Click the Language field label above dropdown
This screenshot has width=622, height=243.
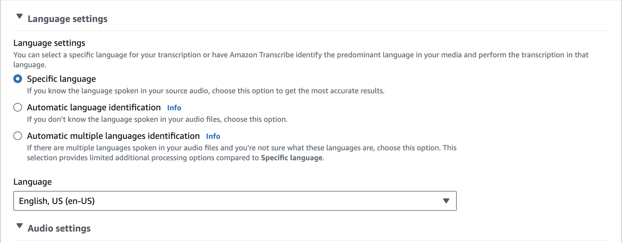coord(33,182)
